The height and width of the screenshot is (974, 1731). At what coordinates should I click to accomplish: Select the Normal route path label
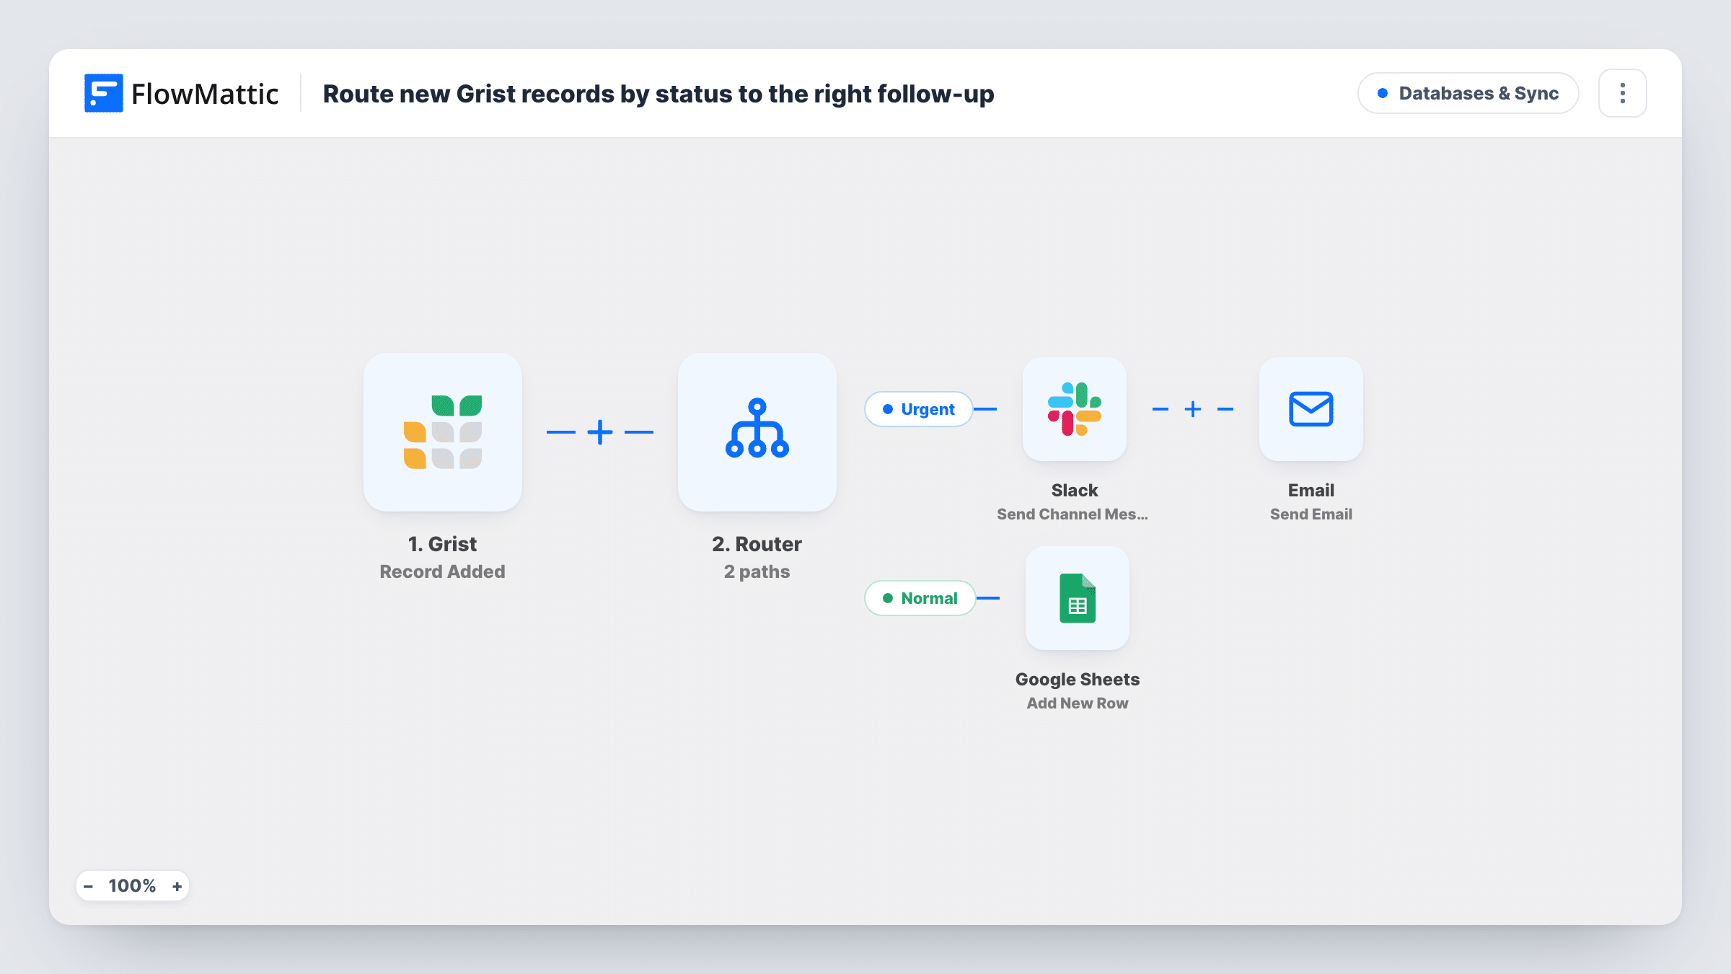(x=920, y=598)
